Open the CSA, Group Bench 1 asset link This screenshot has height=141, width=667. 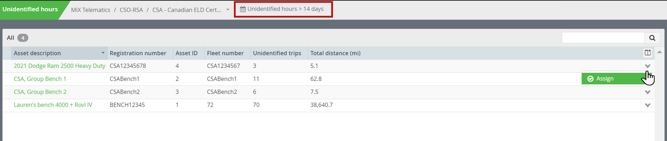coord(40,79)
